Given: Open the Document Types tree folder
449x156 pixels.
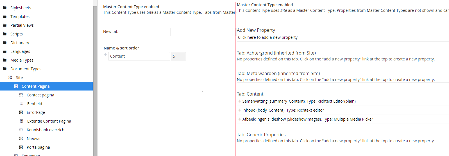Looking at the screenshot, I should 26,69.
